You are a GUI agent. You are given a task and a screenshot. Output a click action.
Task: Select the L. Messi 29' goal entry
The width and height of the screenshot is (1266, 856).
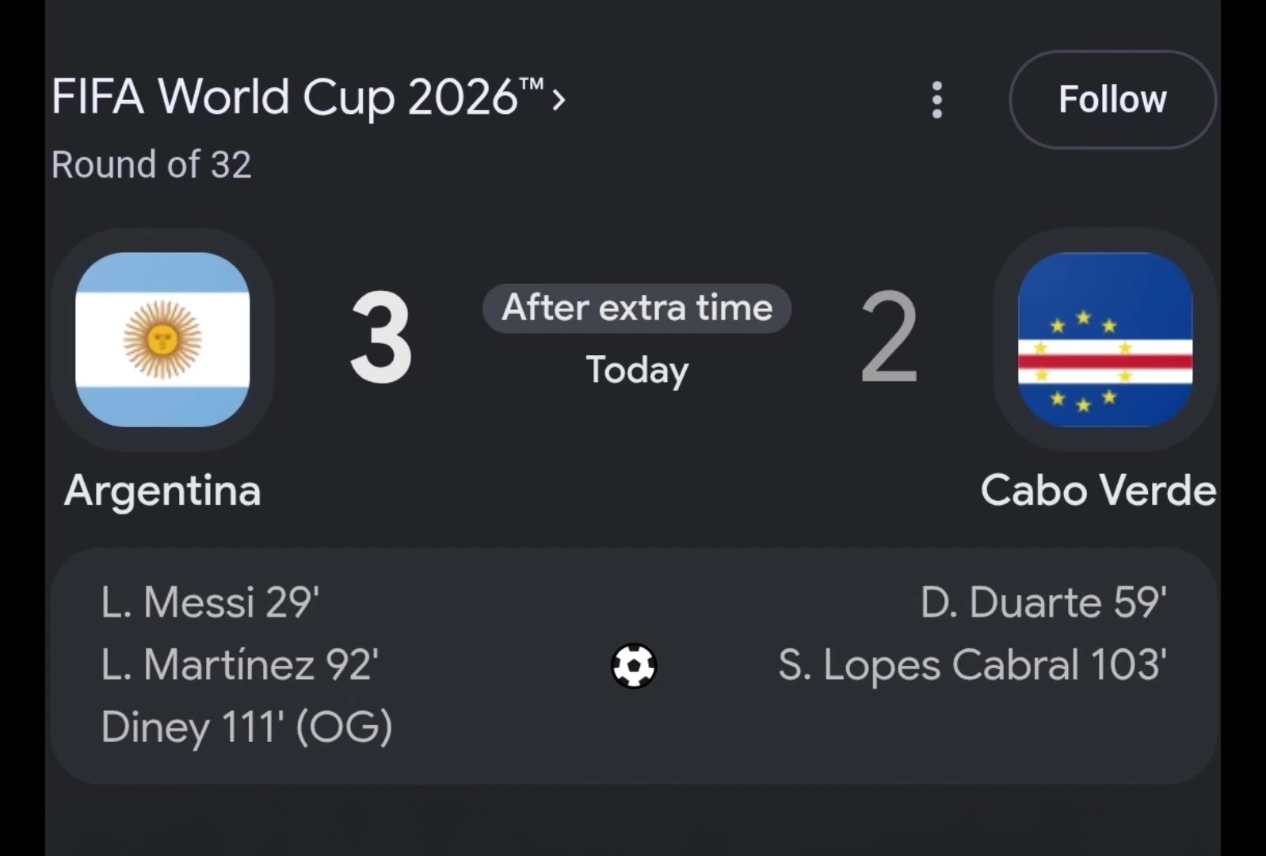(210, 602)
